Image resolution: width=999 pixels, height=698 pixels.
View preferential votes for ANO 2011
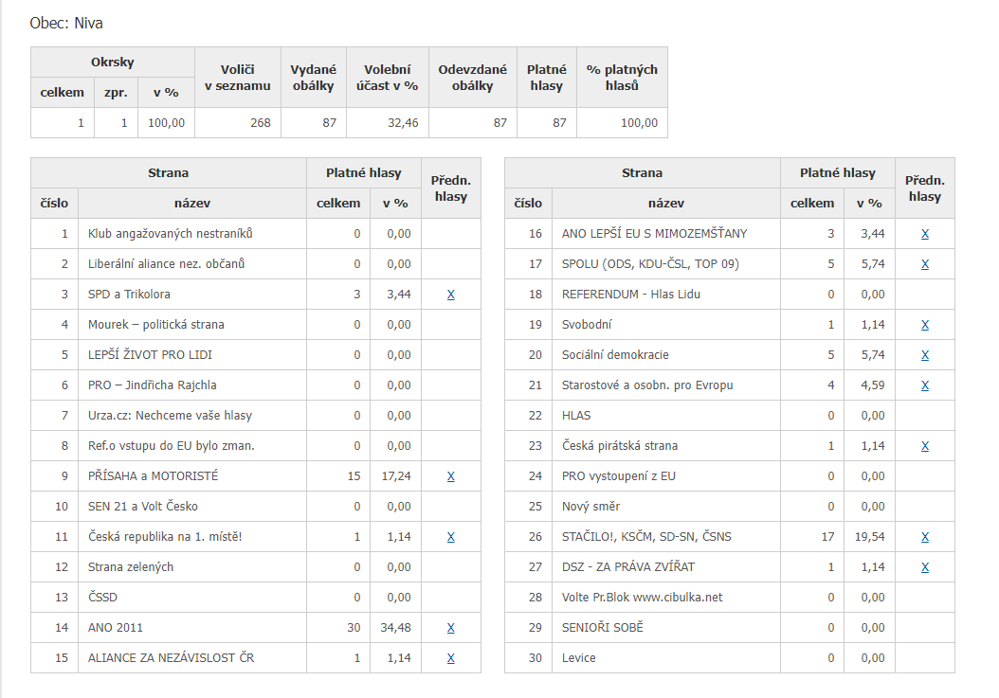[451, 628]
